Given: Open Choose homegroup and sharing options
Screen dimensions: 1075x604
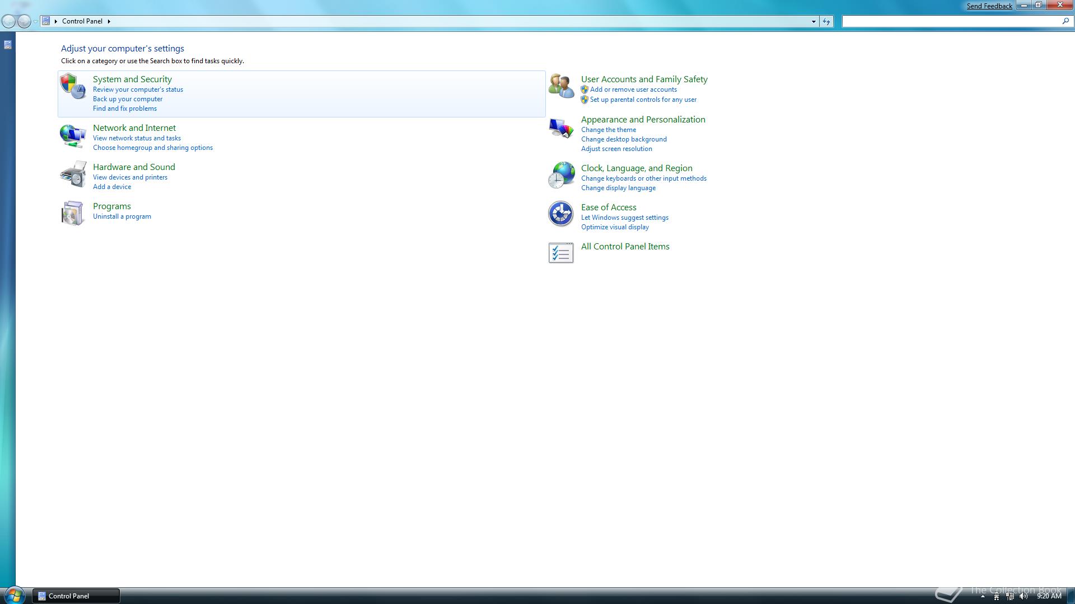Looking at the screenshot, I should click(x=153, y=148).
